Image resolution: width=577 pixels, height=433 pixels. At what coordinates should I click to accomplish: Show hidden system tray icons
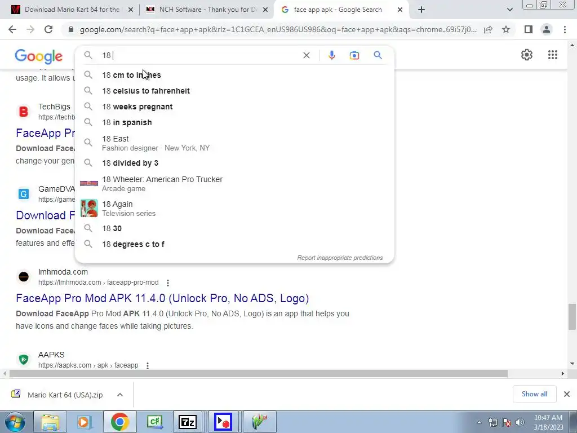479,422
